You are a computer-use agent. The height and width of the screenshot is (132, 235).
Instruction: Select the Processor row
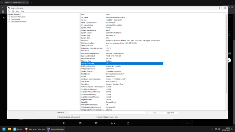pos(122,41)
